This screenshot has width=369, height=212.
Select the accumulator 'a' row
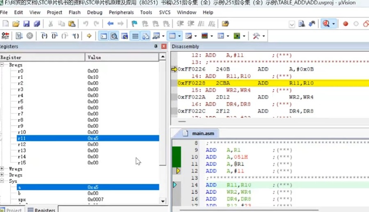(88, 187)
